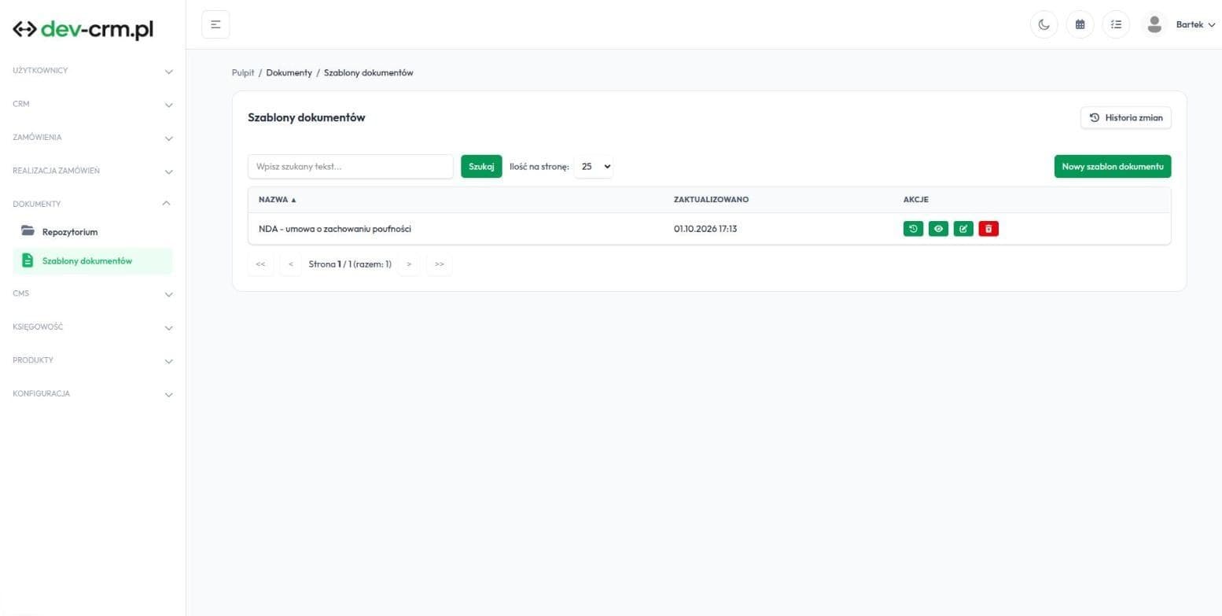The image size is (1222, 616).
Task: Expand the Zamówienia sidebar section
Action: pos(93,138)
